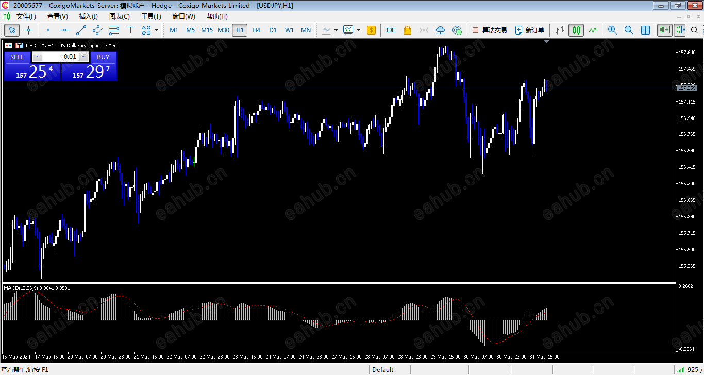Activate the crosshair tool
The image size is (704, 375).
coord(29,30)
